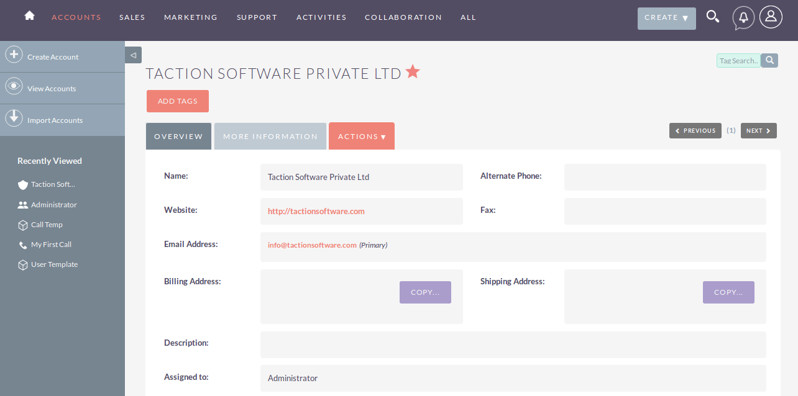Open recently viewed User Template record
Screen dimensions: 798x396
54,264
